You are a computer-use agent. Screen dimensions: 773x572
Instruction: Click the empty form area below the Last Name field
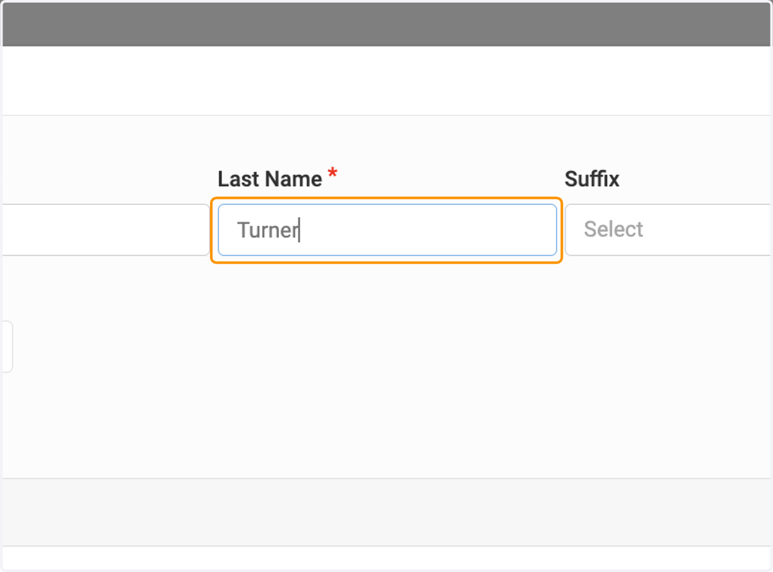[x=386, y=367]
